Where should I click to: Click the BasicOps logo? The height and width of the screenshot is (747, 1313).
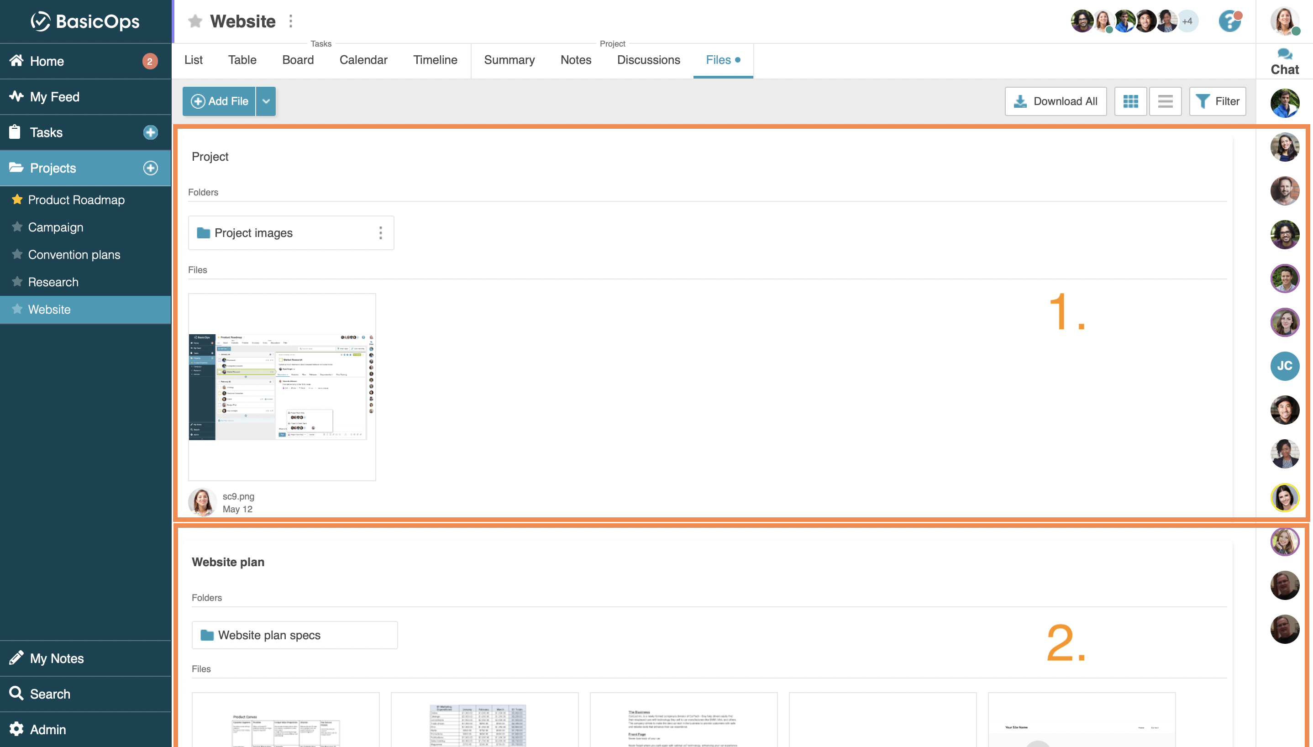[85, 21]
